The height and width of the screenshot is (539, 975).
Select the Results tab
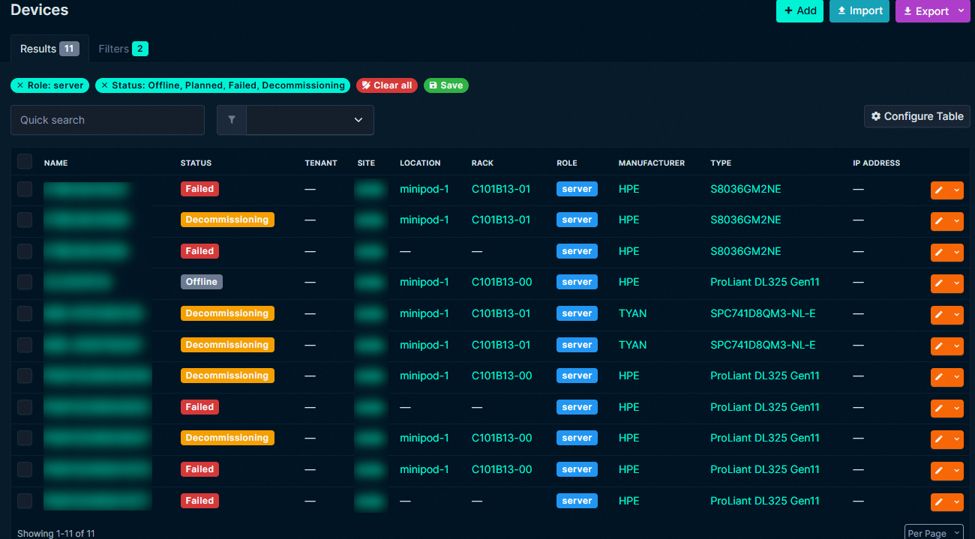(49, 49)
